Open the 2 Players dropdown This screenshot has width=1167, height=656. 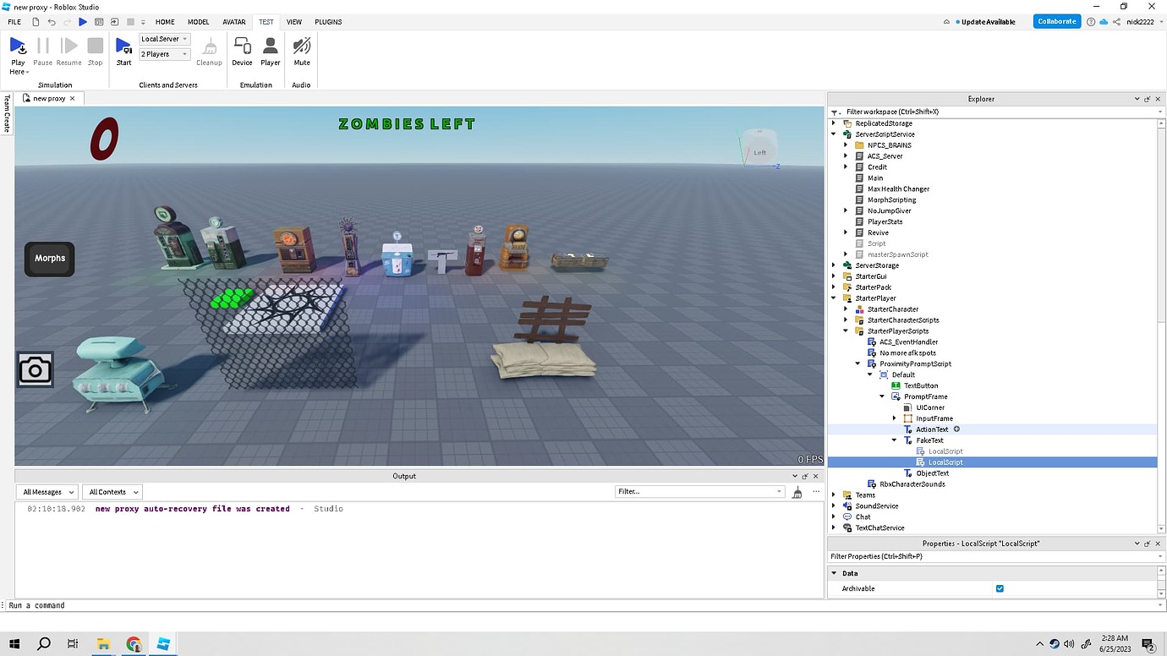(x=163, y=53)
